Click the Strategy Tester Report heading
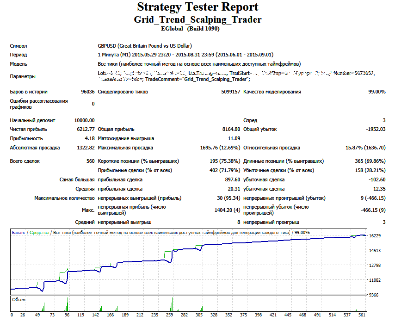The image size is (401, 334). 197,7
